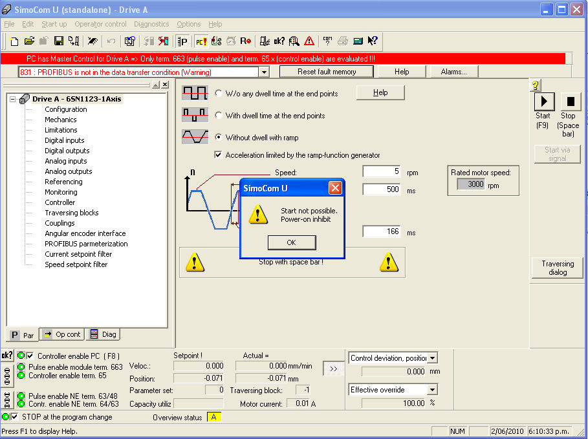This screenshot has width=588, height=439.
Task: Click the 500 ms input field
Action: point(382,189)
